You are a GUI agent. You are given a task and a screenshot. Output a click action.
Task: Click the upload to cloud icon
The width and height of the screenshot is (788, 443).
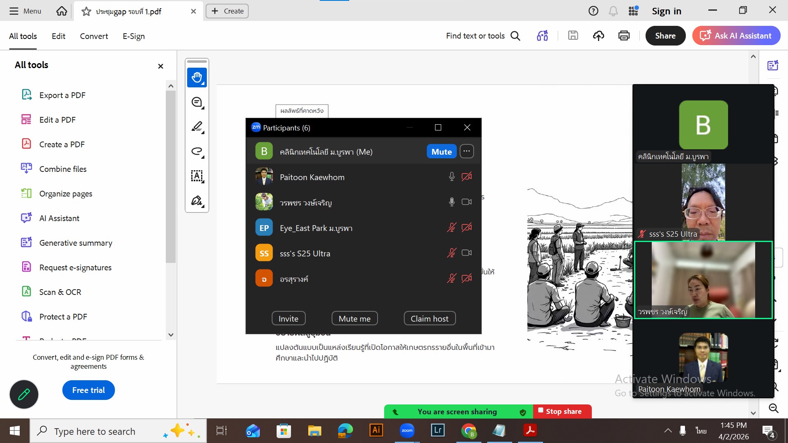pos(598,36)
